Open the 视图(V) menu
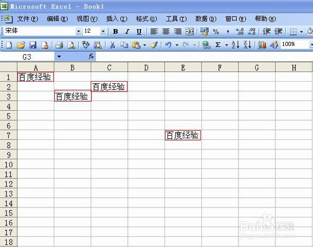313x247 pixels. (87, 19)
